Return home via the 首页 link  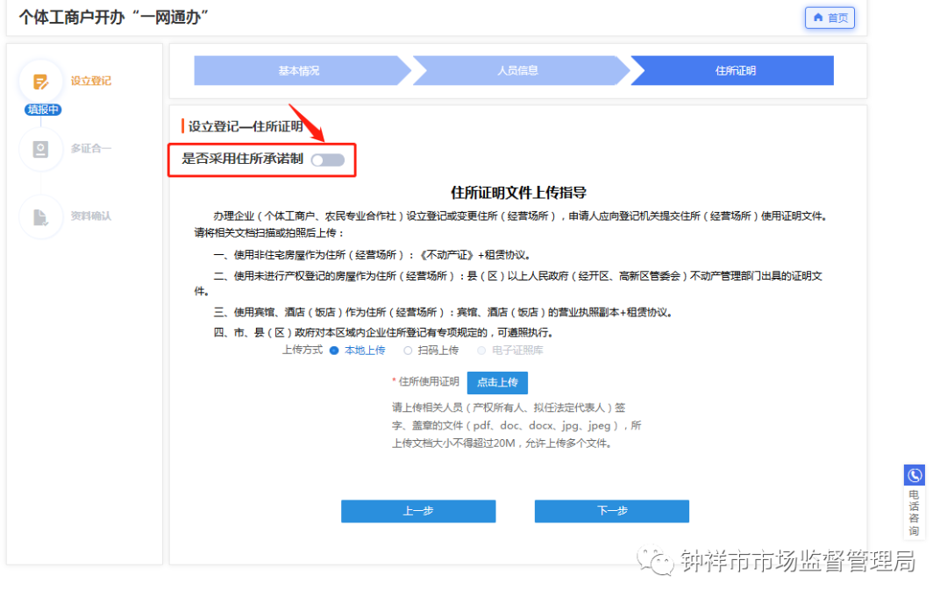(x=830, y=18)
